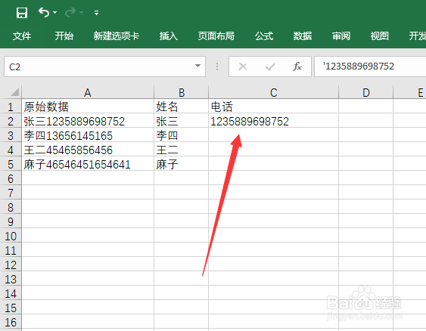Select row 10 header
426x331 pixels.
click(x=11, y=236)
